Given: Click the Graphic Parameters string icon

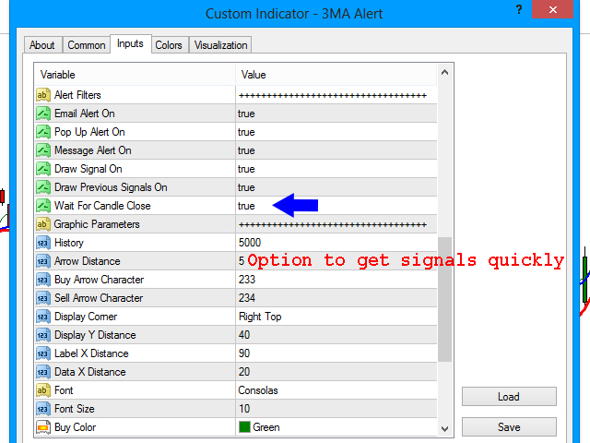Looking at the screenshot, I should pyautogui.click(x=43, y=224).
